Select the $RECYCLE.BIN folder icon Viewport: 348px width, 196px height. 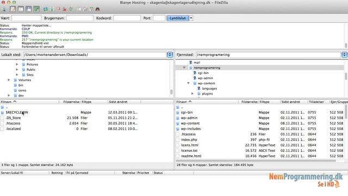pos(2,113)
